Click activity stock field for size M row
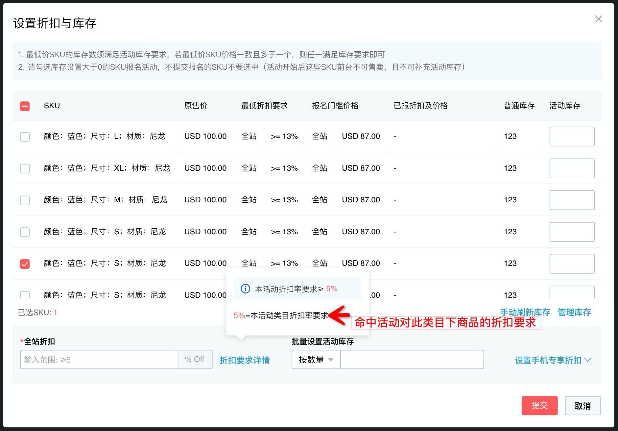This screenshot has width=618, height=431. [x=572, y=200]
